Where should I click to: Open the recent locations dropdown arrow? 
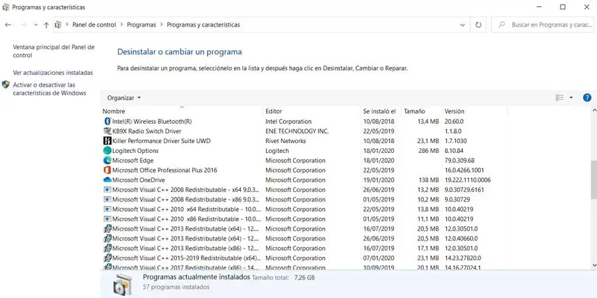36,25
